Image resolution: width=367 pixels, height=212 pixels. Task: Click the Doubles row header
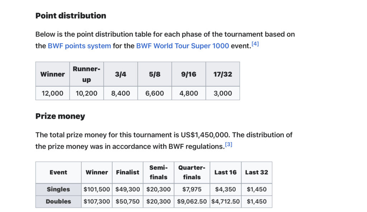[x=58, y=202]
